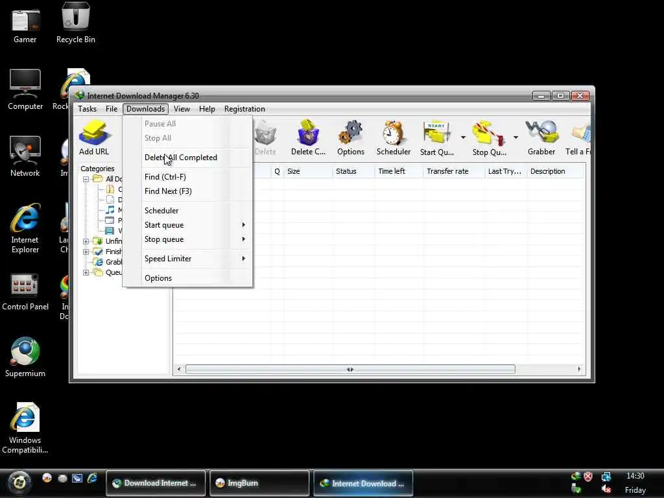Click the taskbar clock showing 14:30
The image size is (664, 498).
(635, 477)
